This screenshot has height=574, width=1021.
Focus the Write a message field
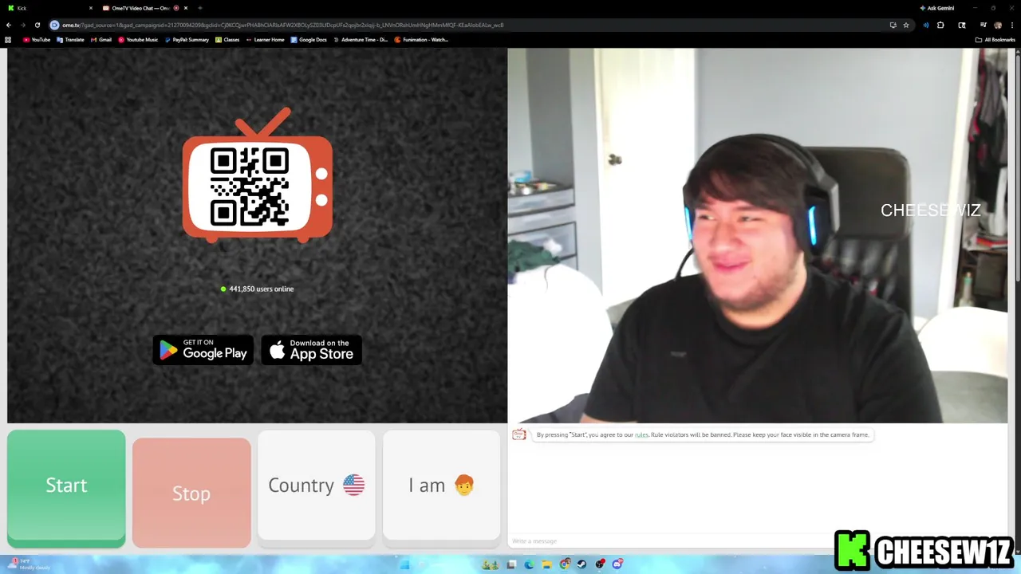tap(670, 541)
